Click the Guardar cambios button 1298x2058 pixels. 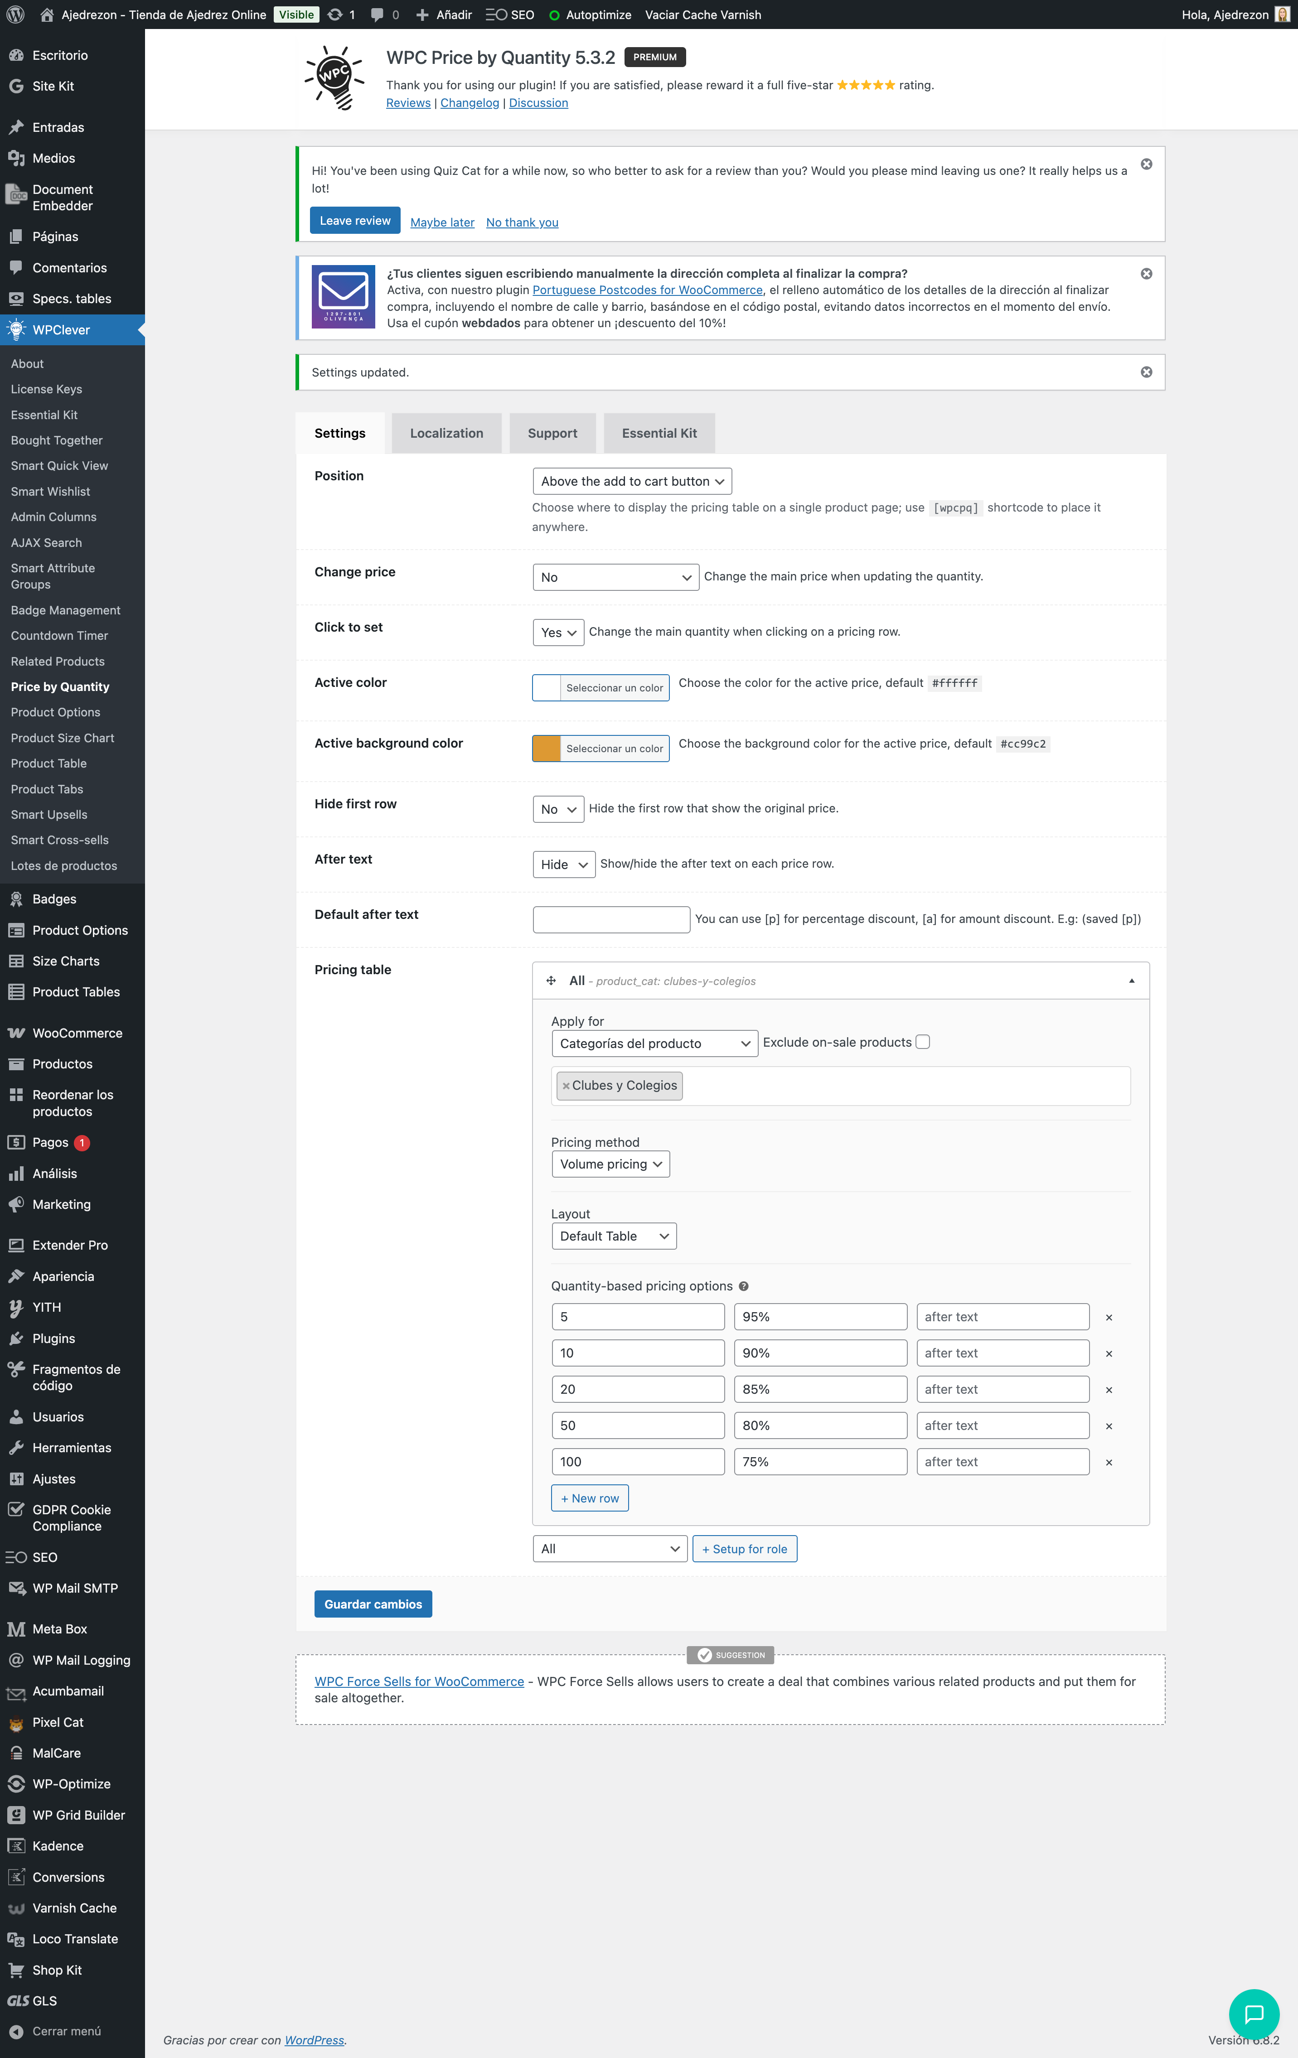[x=373, y=1604]
